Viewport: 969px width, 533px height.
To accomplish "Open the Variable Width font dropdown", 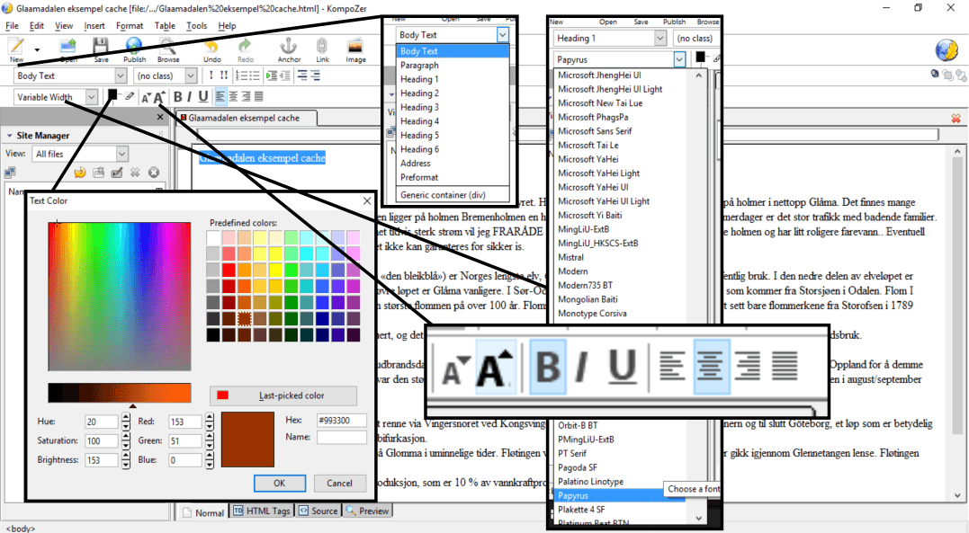I will (x=56, y=97).
